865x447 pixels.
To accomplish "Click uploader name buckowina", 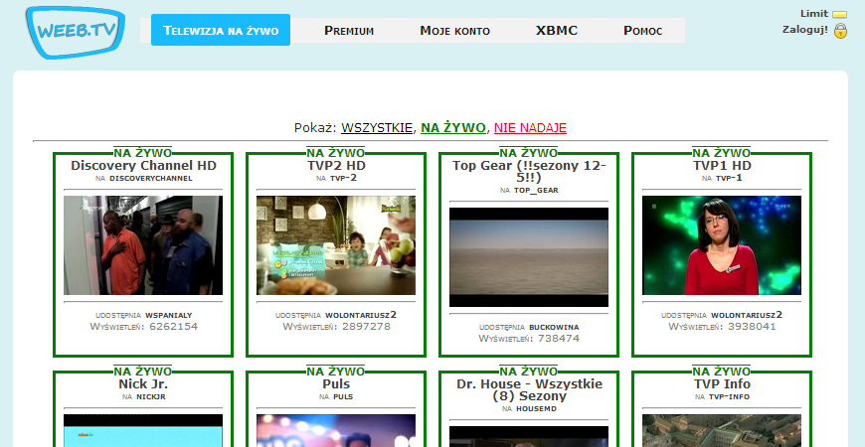I will pos(554,328).
